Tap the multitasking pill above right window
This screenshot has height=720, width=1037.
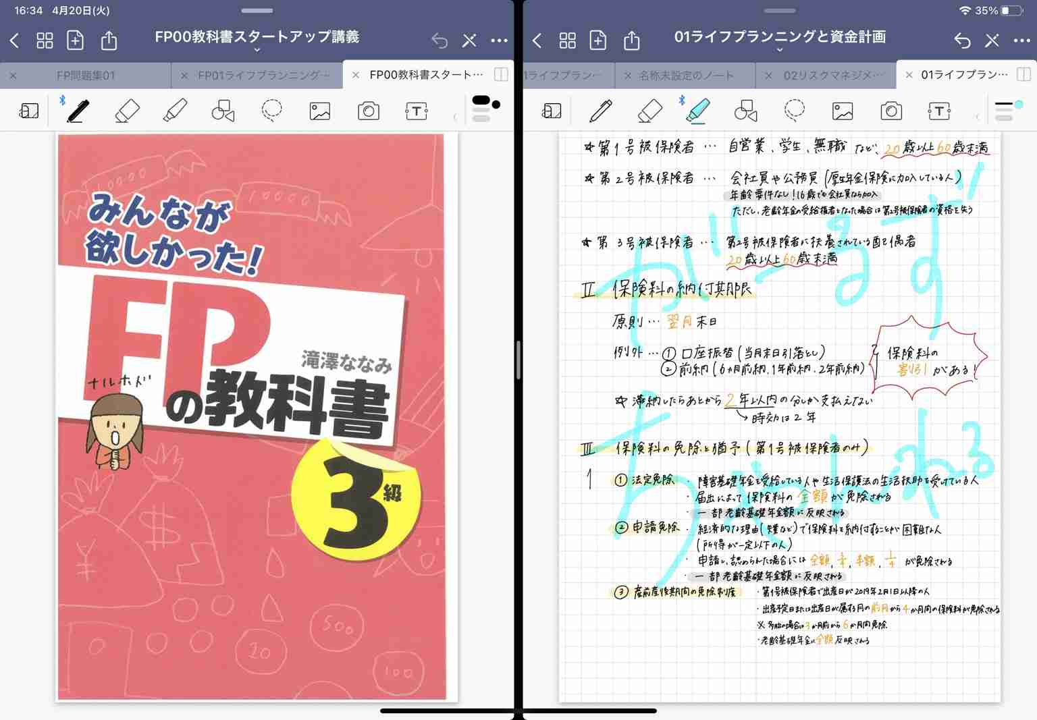780,11
